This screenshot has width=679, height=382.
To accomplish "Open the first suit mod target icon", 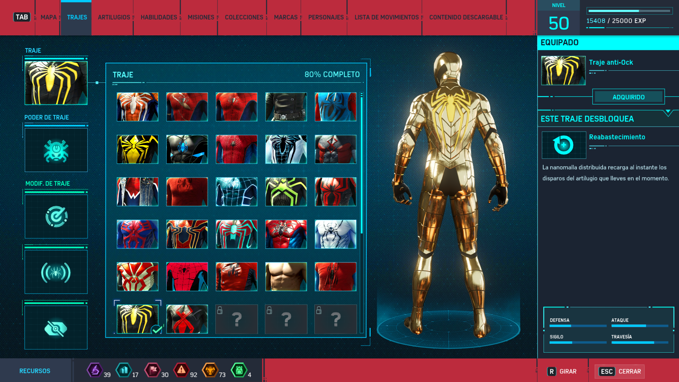I will click(x=56, y=216).
